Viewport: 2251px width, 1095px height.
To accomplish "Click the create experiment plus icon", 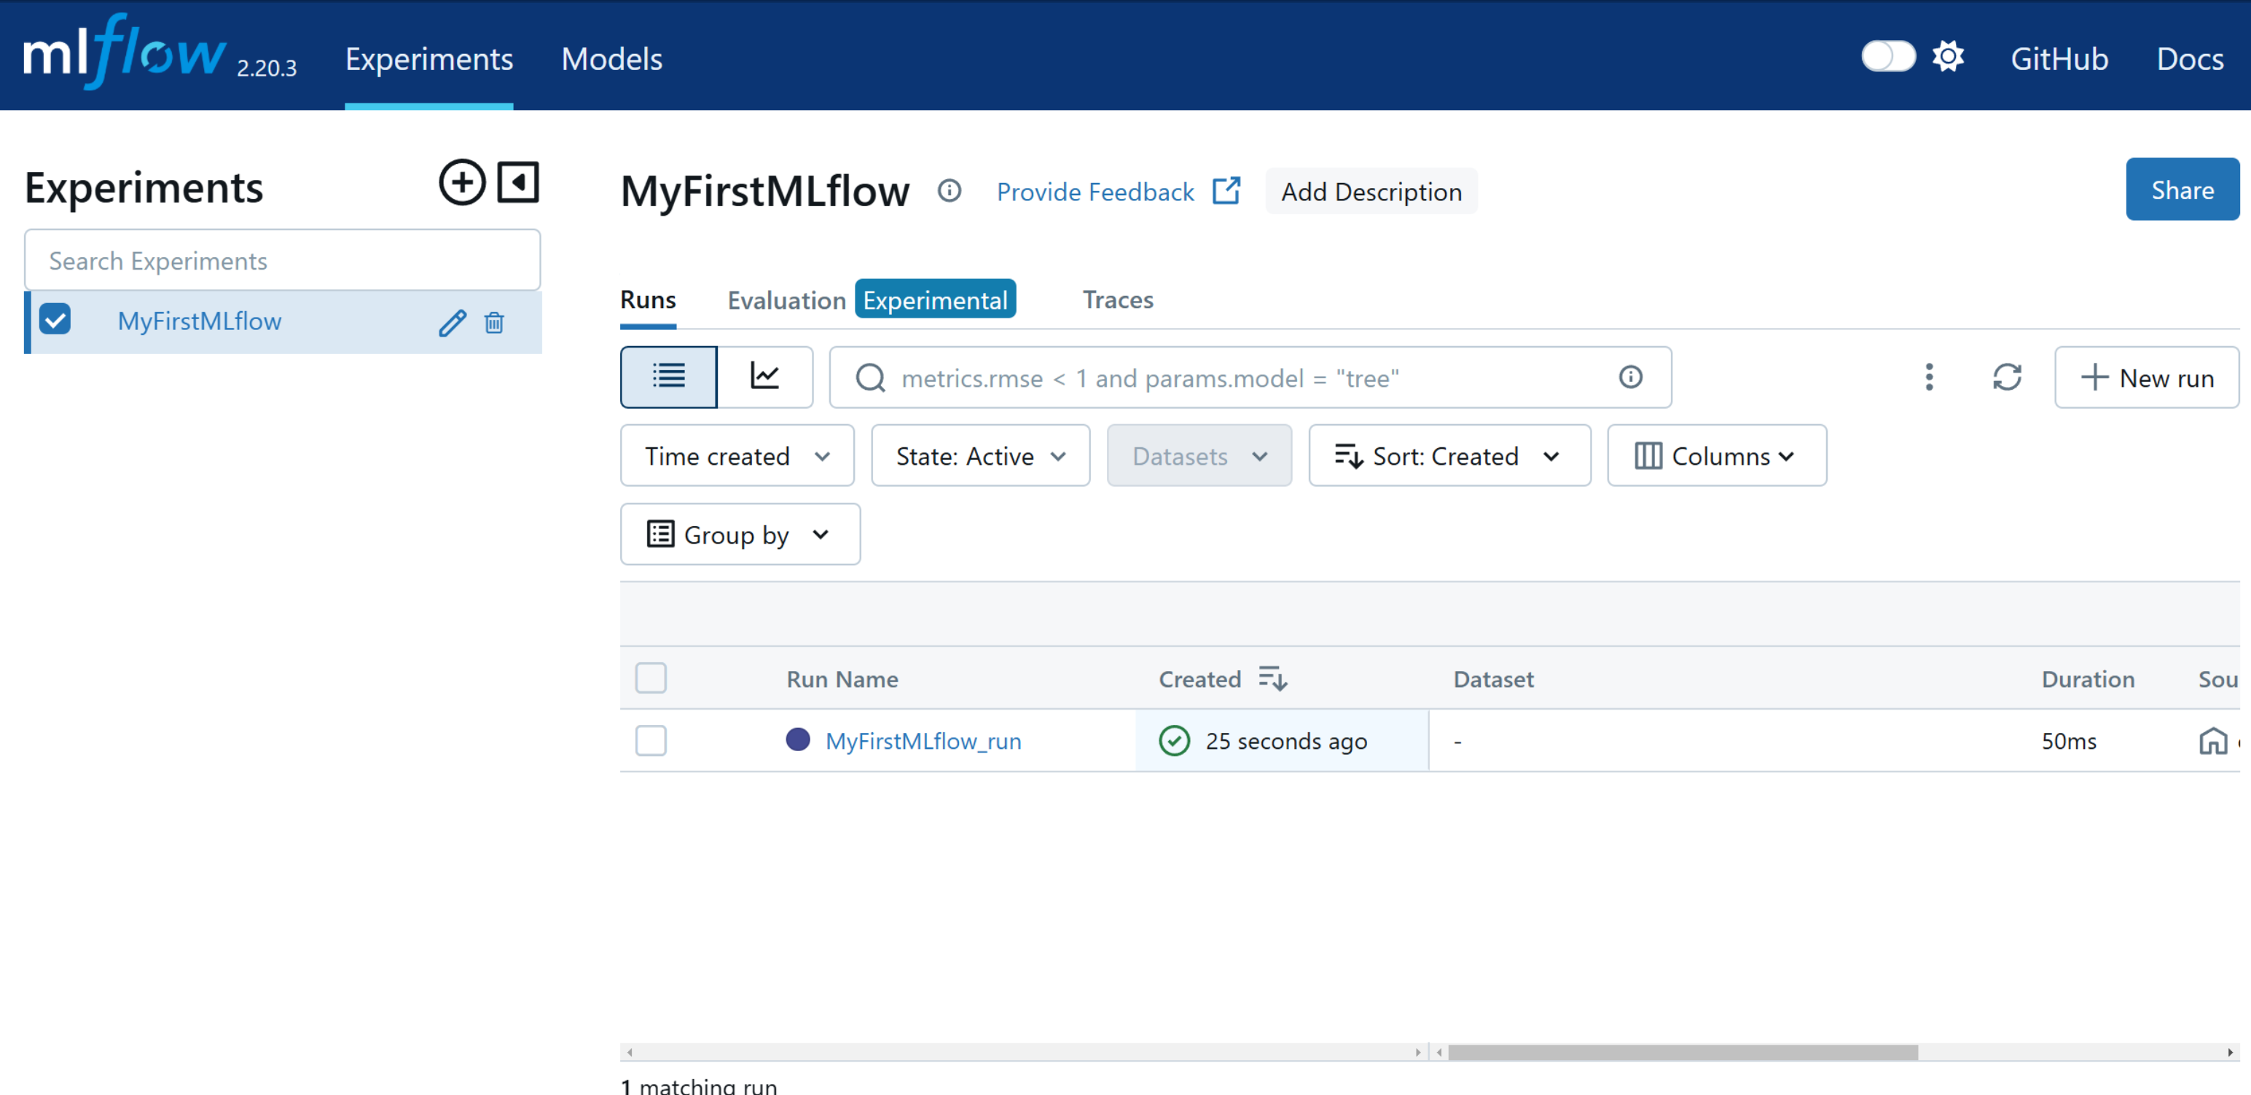I will click(461, 183).
